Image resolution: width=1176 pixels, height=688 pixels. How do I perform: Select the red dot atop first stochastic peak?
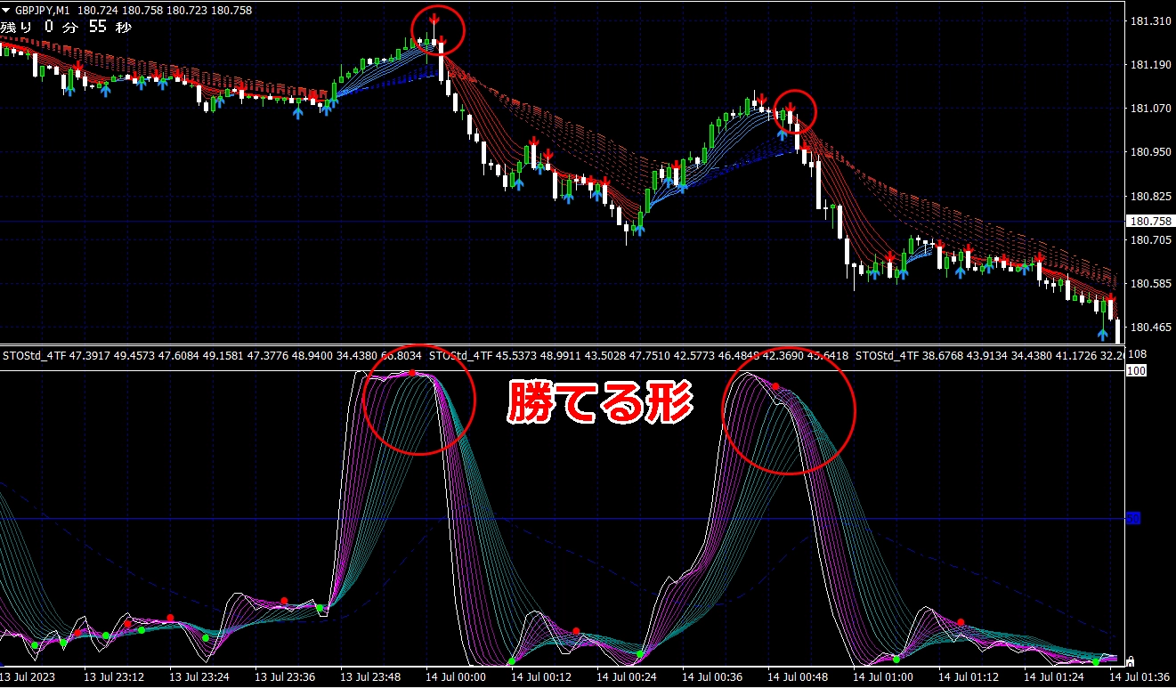[412, 373]
